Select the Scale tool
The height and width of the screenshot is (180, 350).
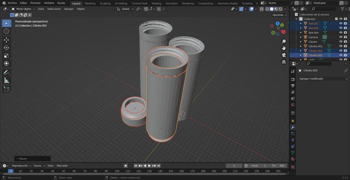point(6,56)
